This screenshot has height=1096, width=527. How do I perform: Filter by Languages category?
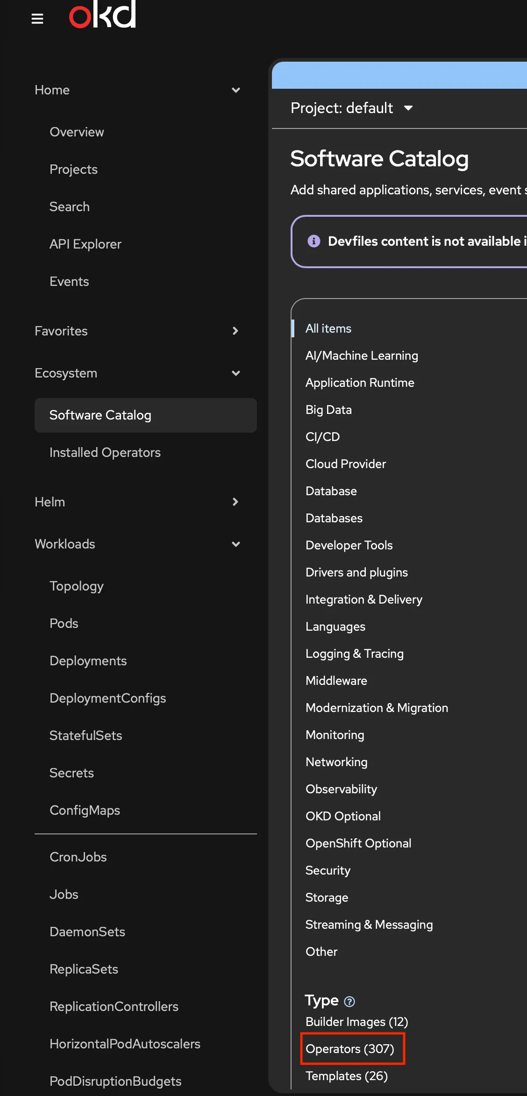coord(335,626)
